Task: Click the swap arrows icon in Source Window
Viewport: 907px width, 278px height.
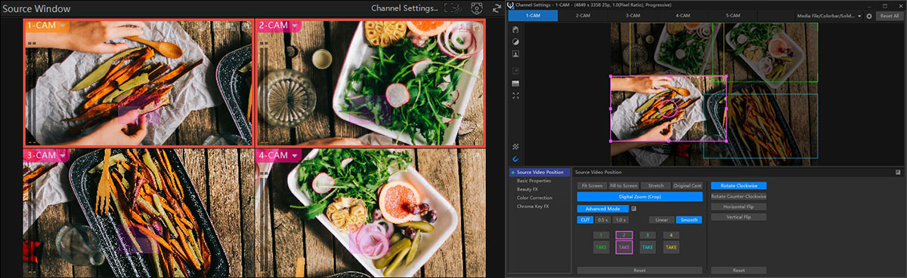Action: 497,8
